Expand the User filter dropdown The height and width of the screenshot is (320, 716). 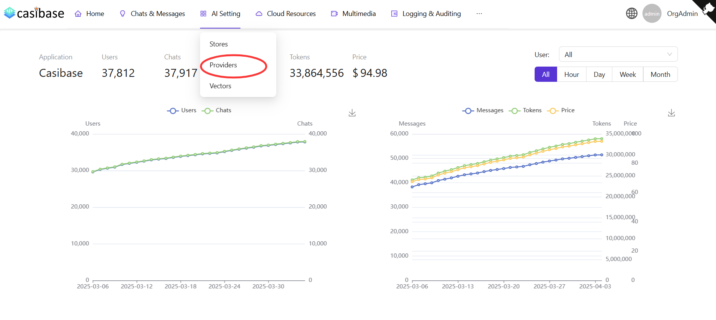618,54
